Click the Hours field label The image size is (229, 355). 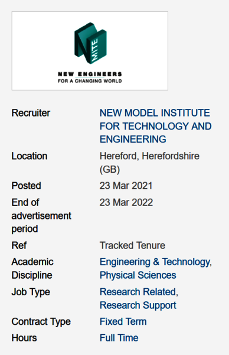pyautogui.click(x=24, y=338)
